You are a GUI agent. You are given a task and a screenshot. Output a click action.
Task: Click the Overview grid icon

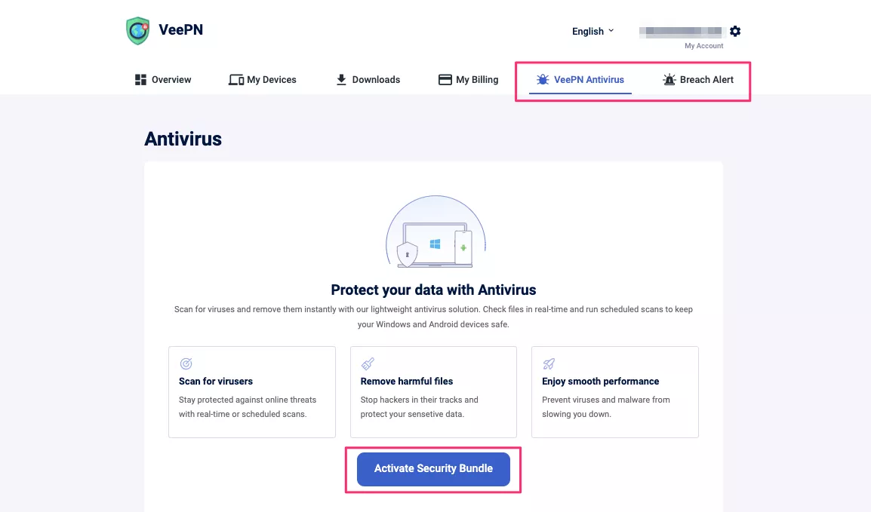(x=140, y=80)
